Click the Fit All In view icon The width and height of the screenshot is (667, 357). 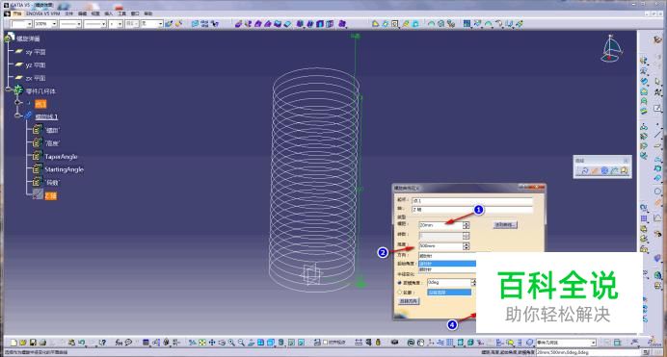[x=202, y=343]
